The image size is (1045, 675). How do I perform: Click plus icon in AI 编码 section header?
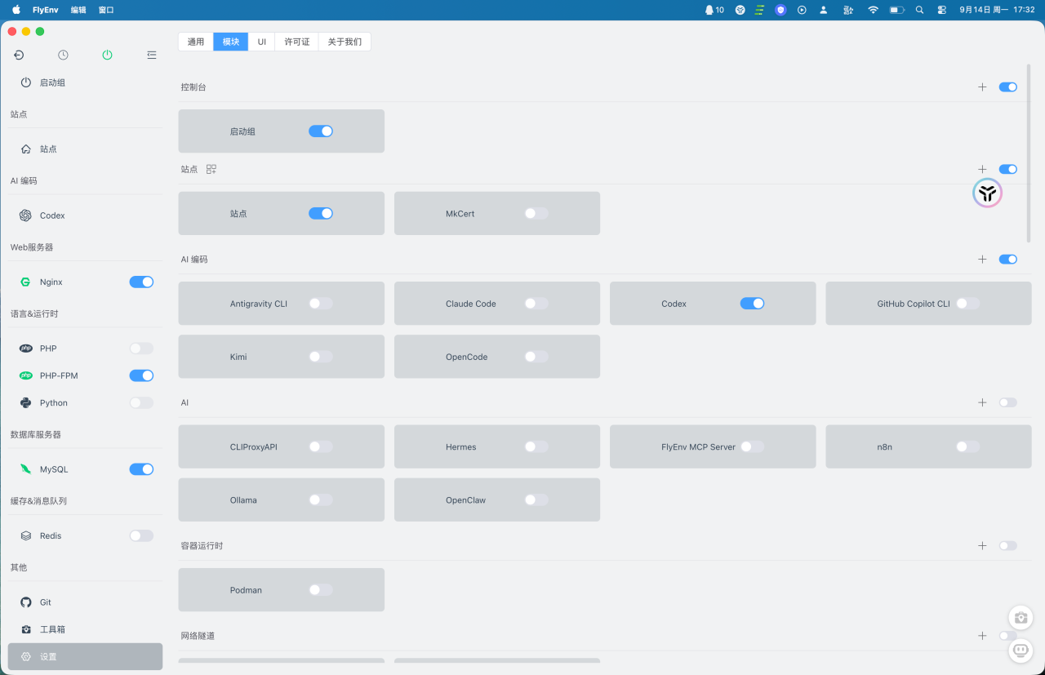982,259
